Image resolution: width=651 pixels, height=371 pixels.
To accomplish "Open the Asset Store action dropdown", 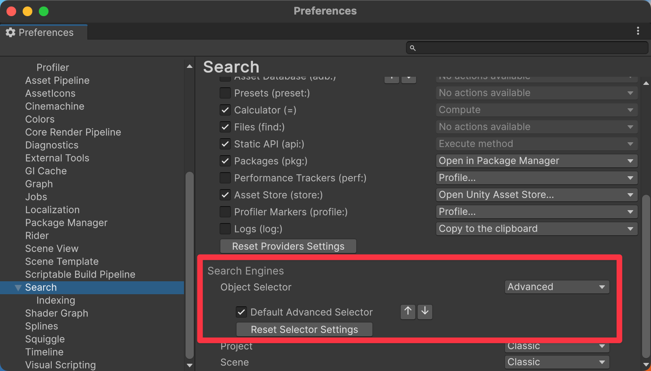I will tap(536, 195).
